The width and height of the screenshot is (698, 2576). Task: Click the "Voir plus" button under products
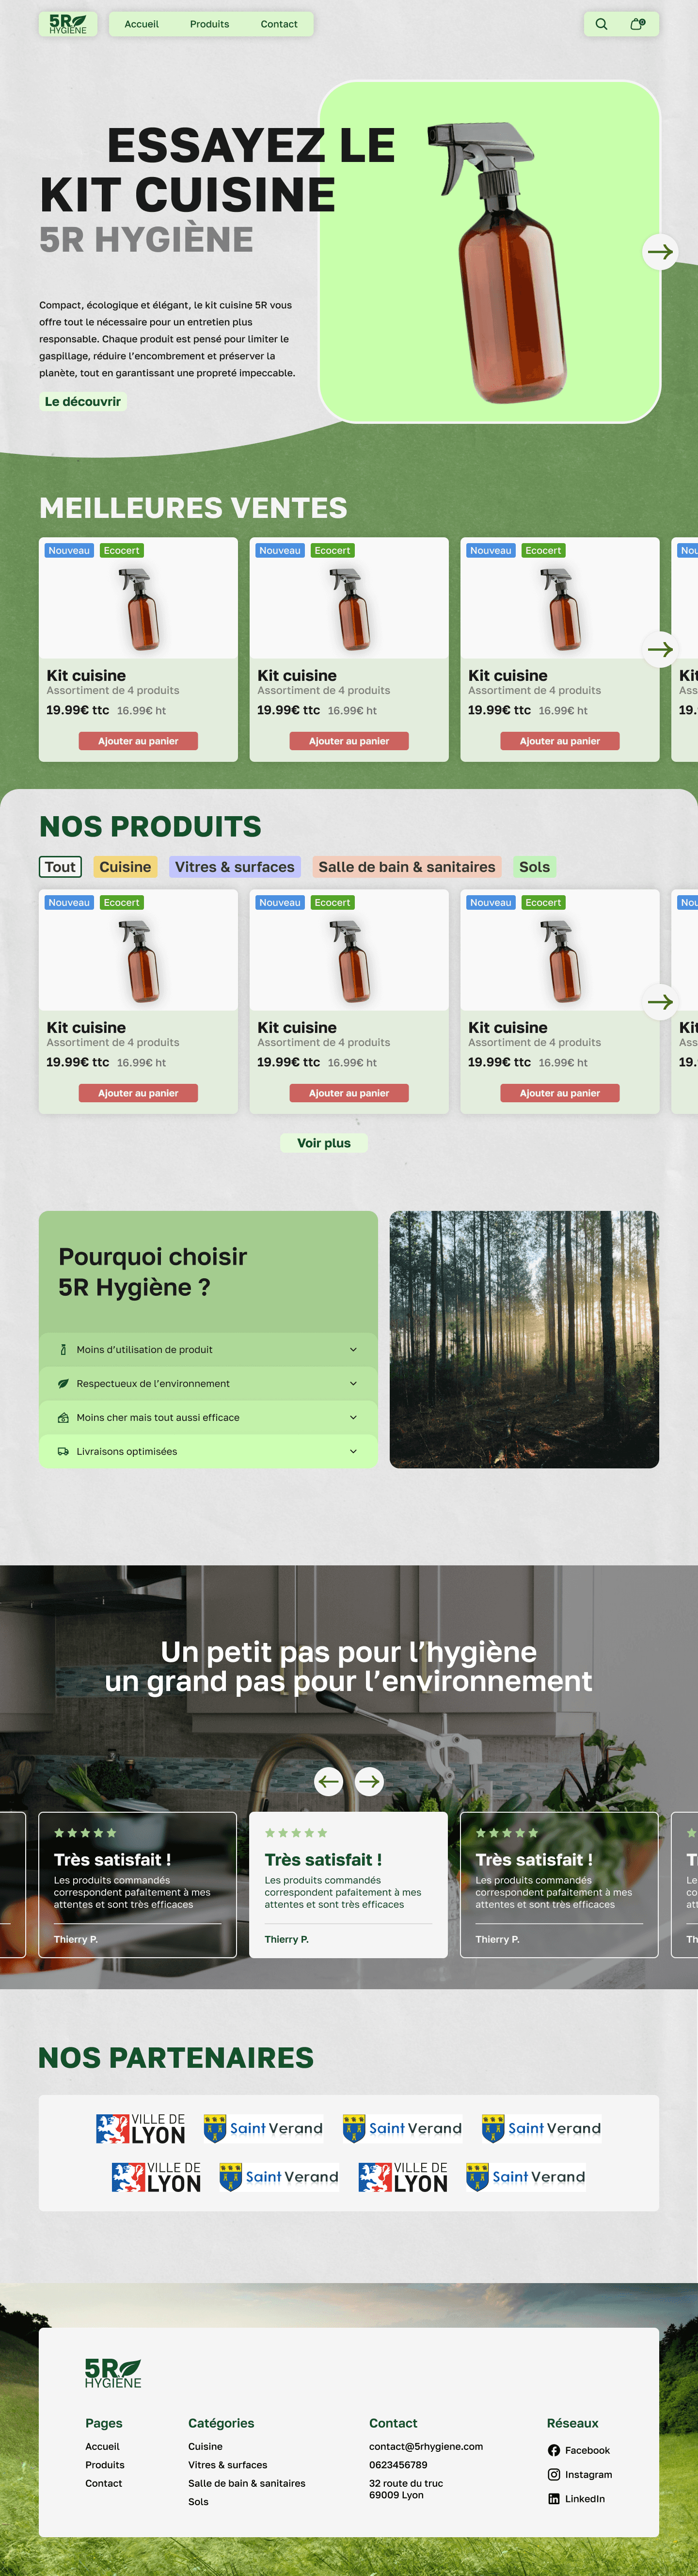click(324, 1142)
